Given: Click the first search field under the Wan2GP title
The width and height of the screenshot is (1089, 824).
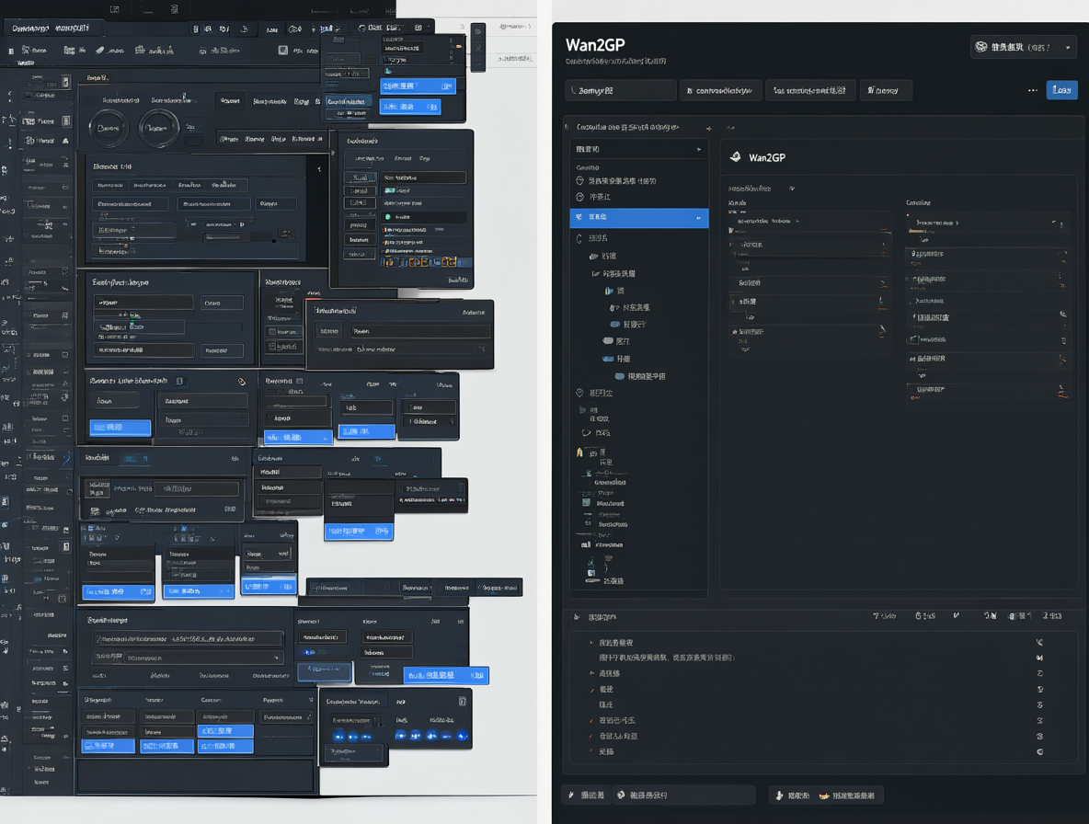Looking at the screenshot, I should point(620,90).
